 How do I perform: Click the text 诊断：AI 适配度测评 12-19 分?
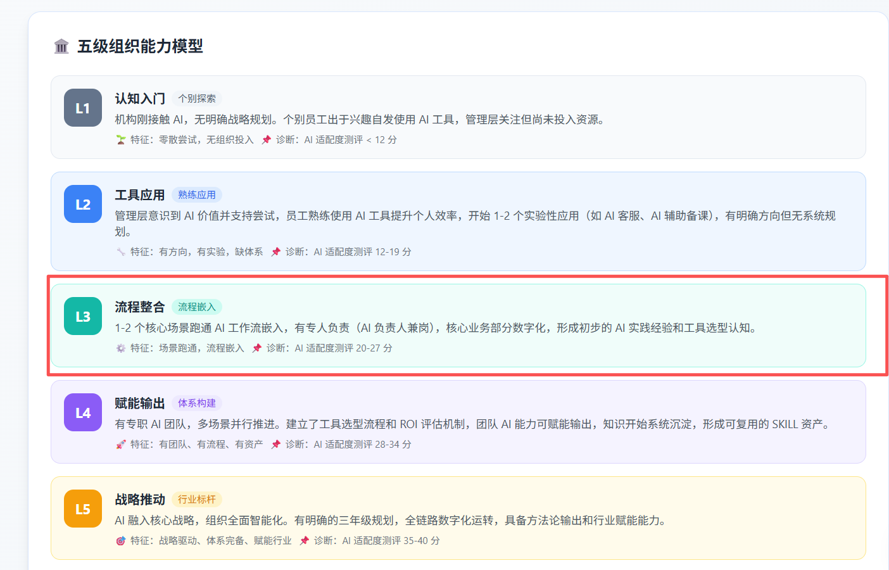point(348,251)
